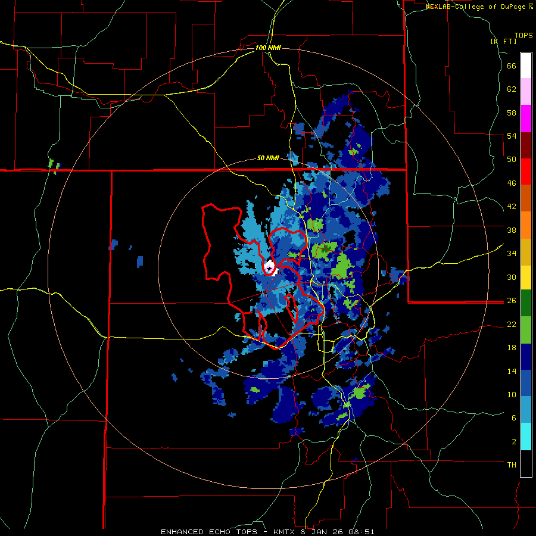Click legend value 6

point(513,418)
